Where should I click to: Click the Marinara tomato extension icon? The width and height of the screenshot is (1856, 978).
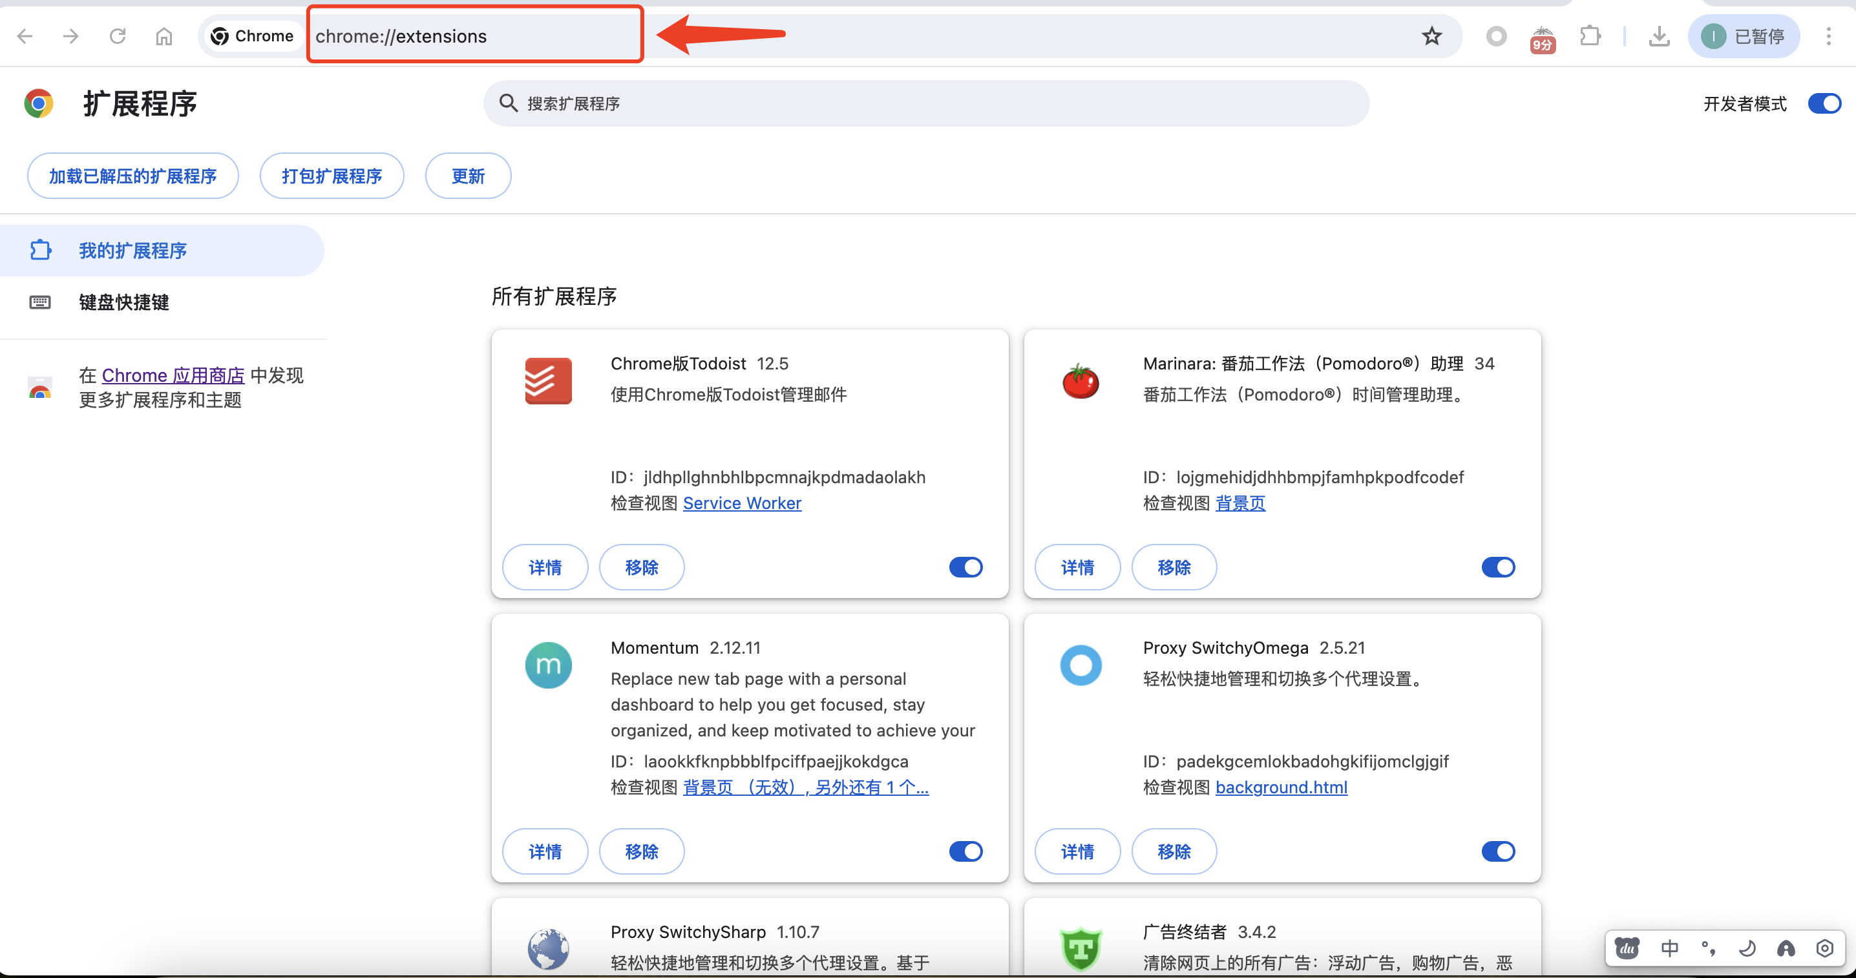(x=1080, y=381)
